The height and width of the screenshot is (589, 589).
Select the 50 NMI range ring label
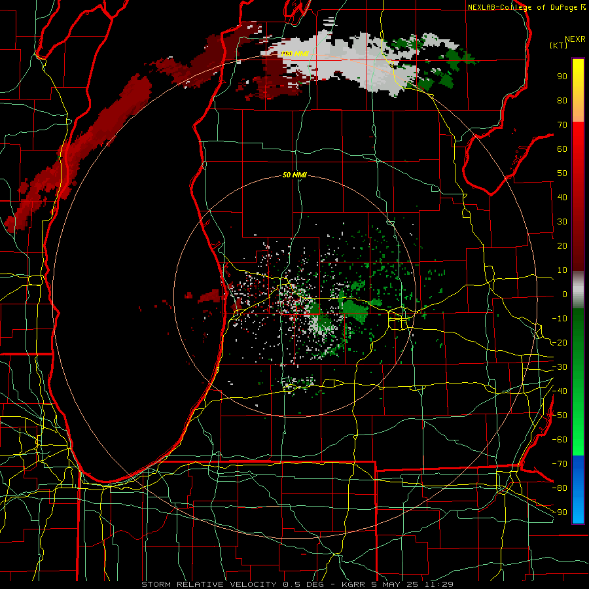point(294,175)
